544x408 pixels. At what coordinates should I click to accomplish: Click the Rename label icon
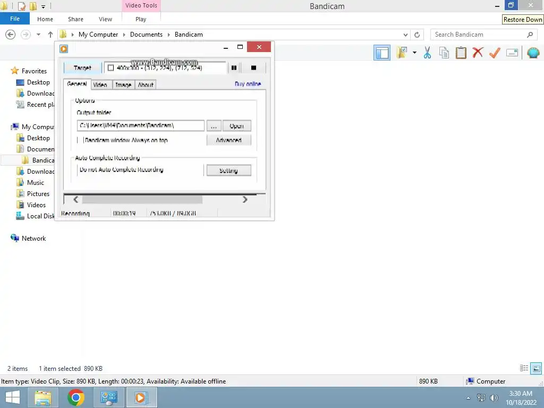coord(512,53)
